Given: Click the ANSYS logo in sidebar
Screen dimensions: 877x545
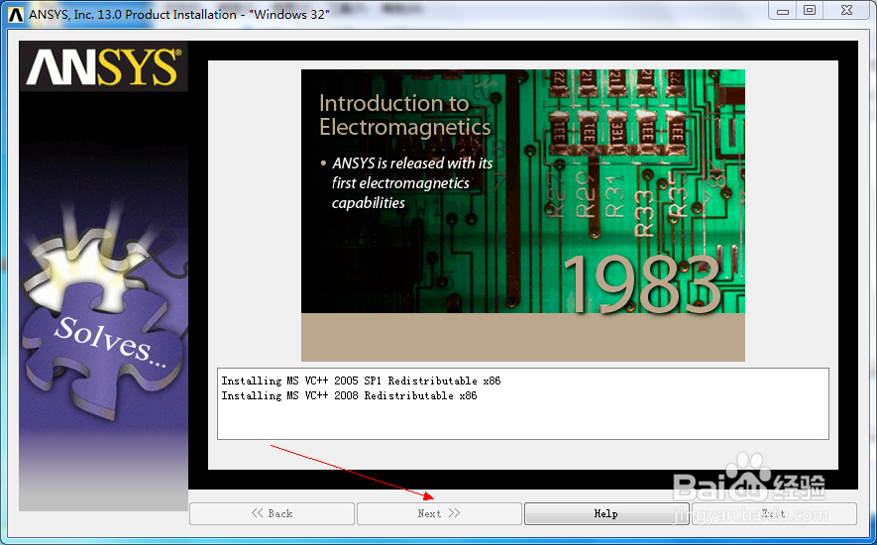Looking at the screenshot, I should [104, 67].
